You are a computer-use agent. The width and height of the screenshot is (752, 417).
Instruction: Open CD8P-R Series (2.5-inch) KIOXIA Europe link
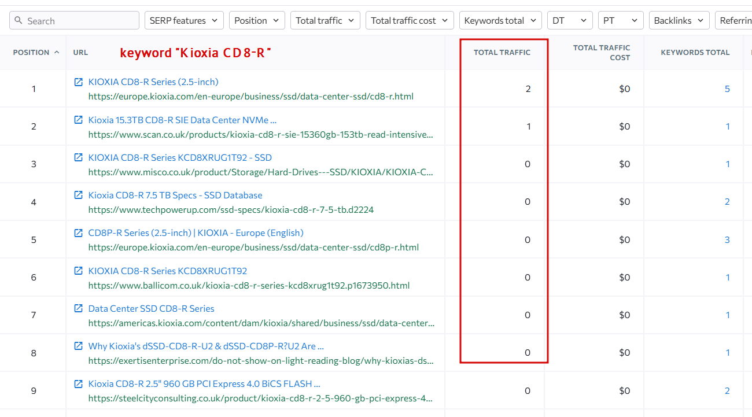[196, 233]
